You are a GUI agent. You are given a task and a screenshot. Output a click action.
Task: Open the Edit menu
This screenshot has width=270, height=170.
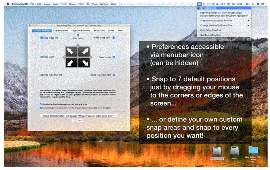(39, 4)
